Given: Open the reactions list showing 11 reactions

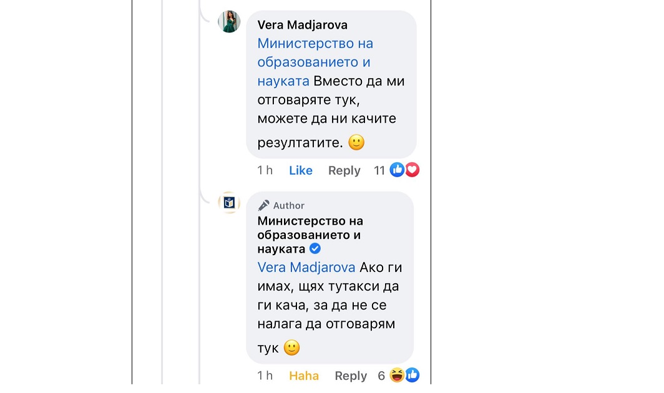Looking at the screenshot, I should click(x=379, y=170).
